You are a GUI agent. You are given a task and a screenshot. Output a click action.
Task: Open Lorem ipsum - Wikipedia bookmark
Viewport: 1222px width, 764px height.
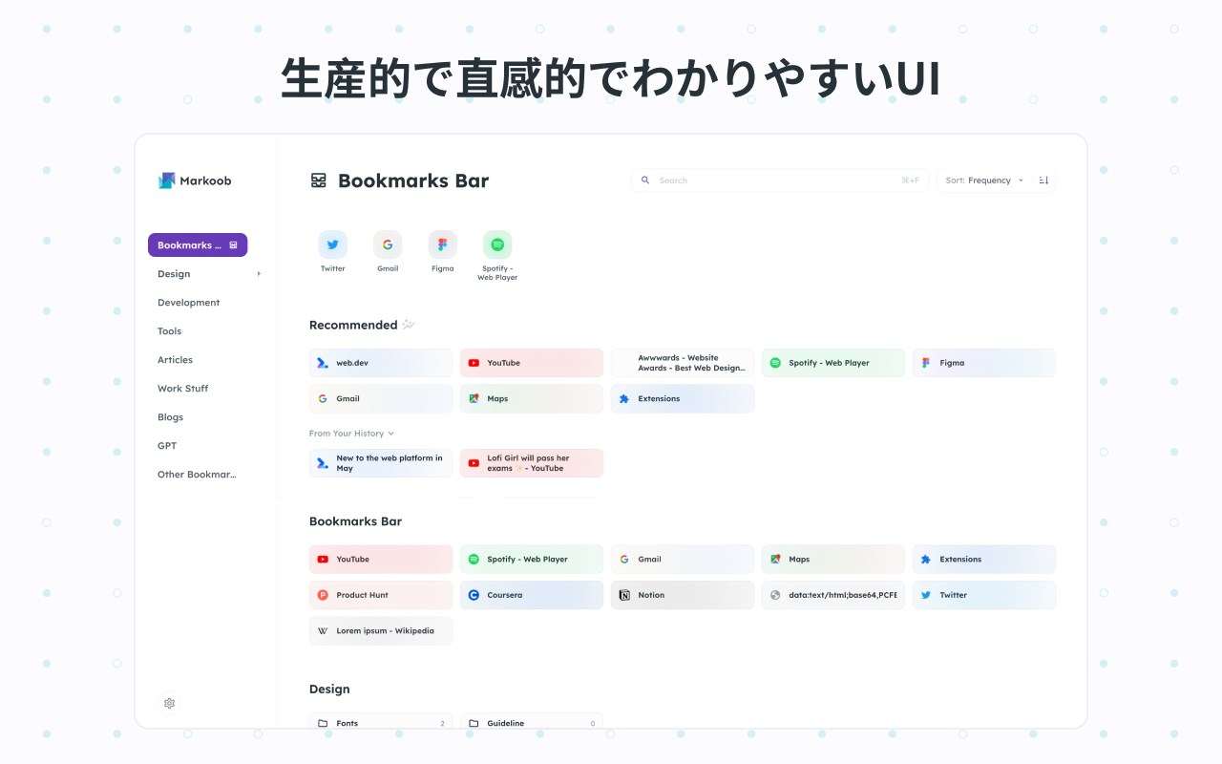pyautogui.click(x=381, y=630)
